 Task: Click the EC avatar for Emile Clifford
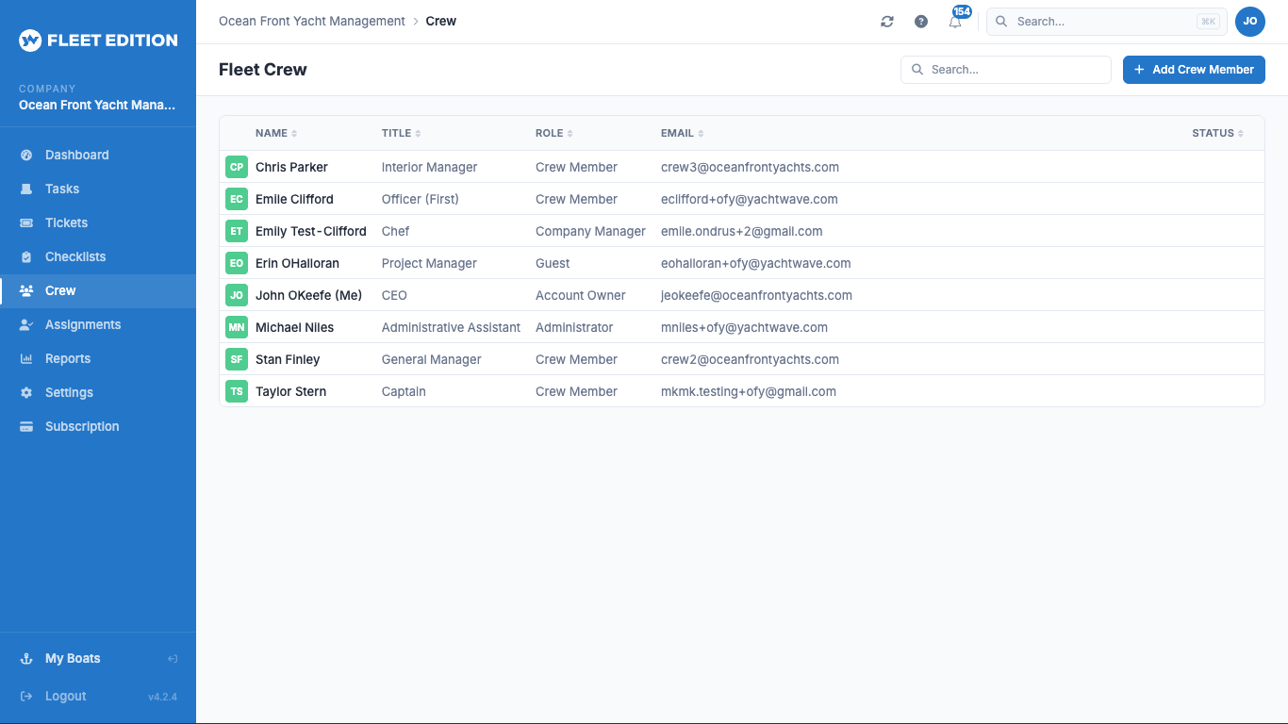(x=237, y=199)
